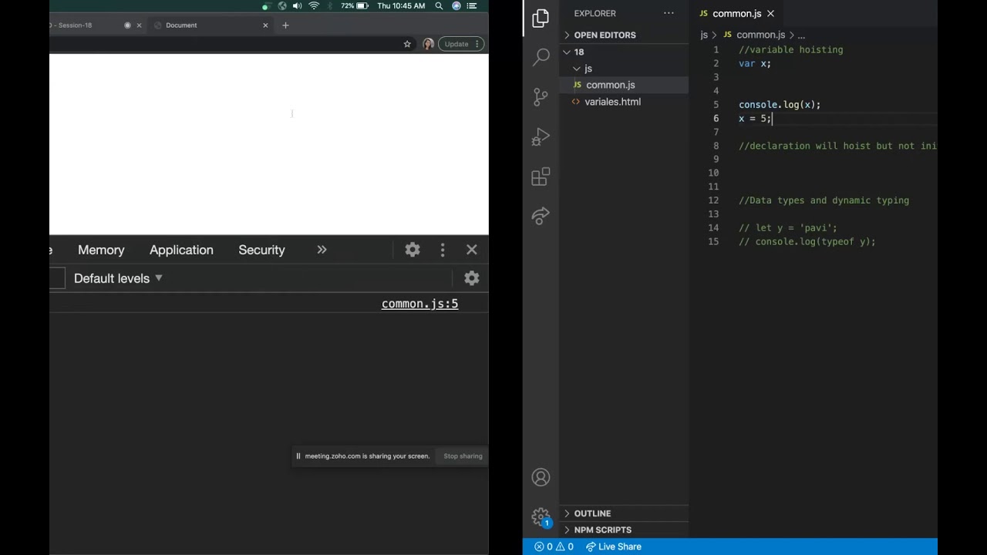Open common.js in the file tree
This screenshot has width=987, height=555.
pyautogui.click(x=610, y=85)
